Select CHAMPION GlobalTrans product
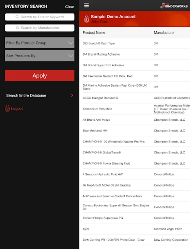The height and width of the screenshot is (249, 190). pyautogui.click(x=102, y=152)
